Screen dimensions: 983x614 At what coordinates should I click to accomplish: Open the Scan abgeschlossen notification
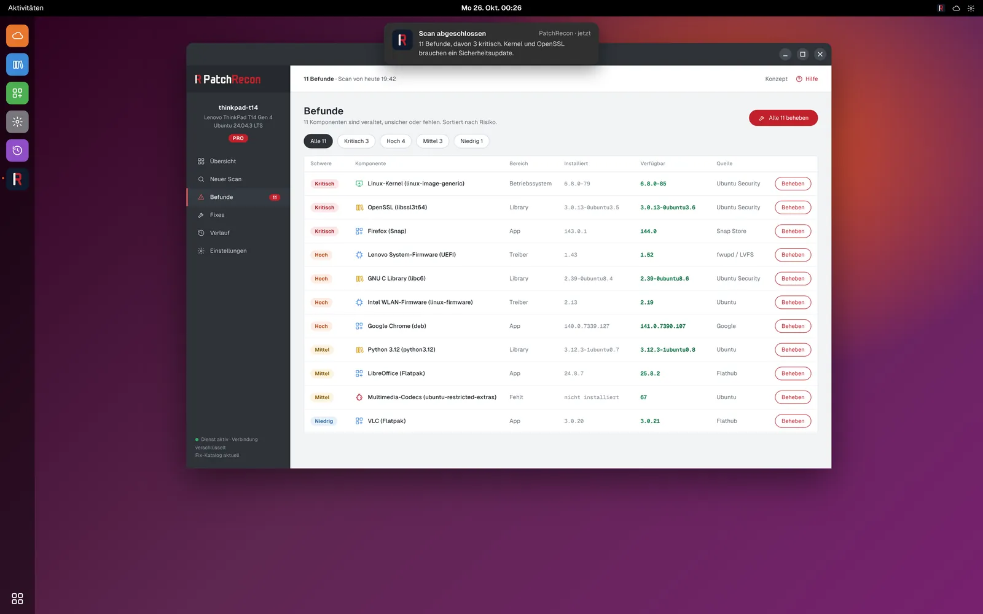491,43
